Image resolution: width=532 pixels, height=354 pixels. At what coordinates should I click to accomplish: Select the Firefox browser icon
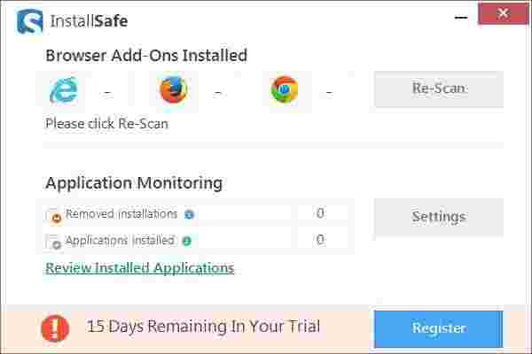coord(174,89)
